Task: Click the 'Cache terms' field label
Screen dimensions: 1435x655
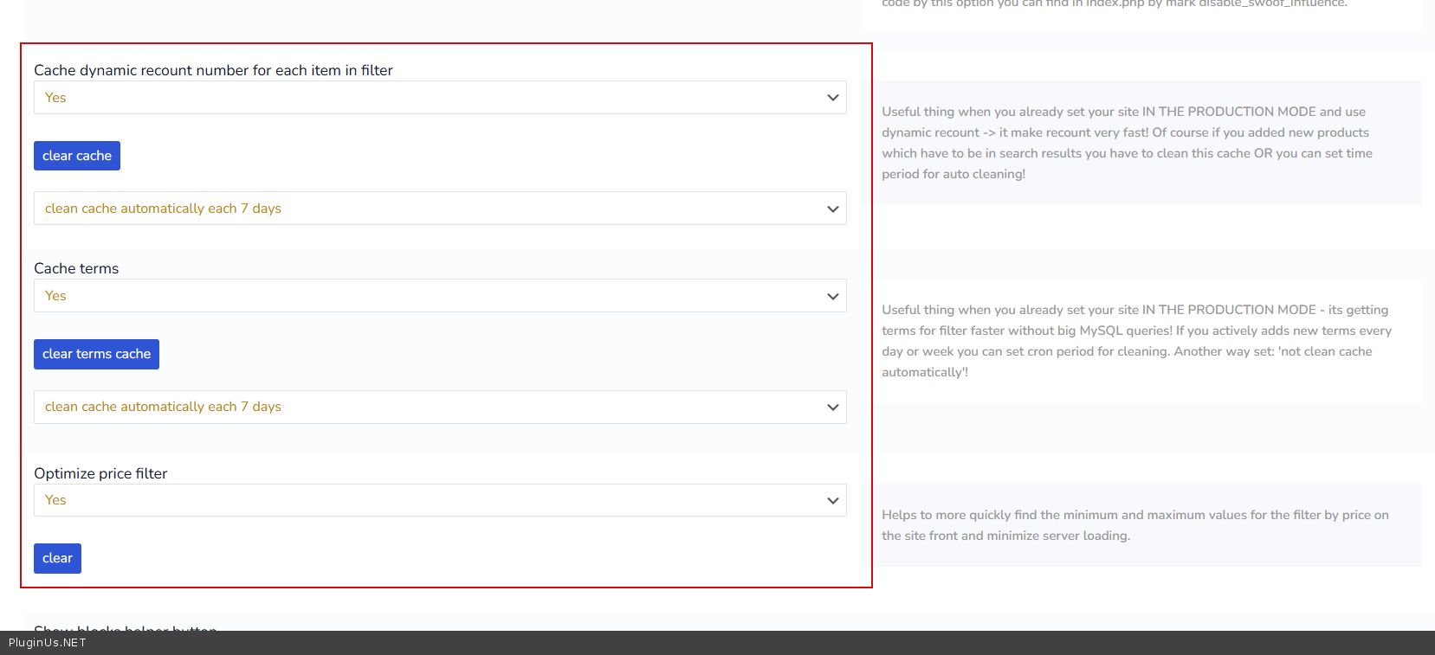Action: (76, 268)
